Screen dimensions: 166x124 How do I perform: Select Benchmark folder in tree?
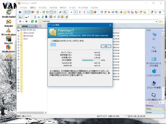pyautogui.click(x=28, y=36)
